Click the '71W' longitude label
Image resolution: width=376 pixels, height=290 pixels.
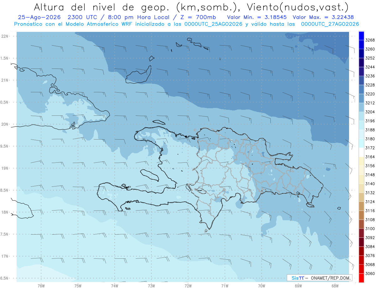(225, 285)
